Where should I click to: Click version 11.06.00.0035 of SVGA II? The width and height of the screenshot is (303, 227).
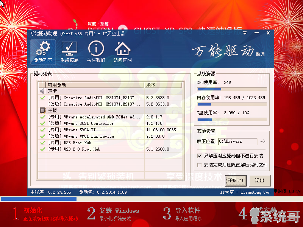pos(161,130)
